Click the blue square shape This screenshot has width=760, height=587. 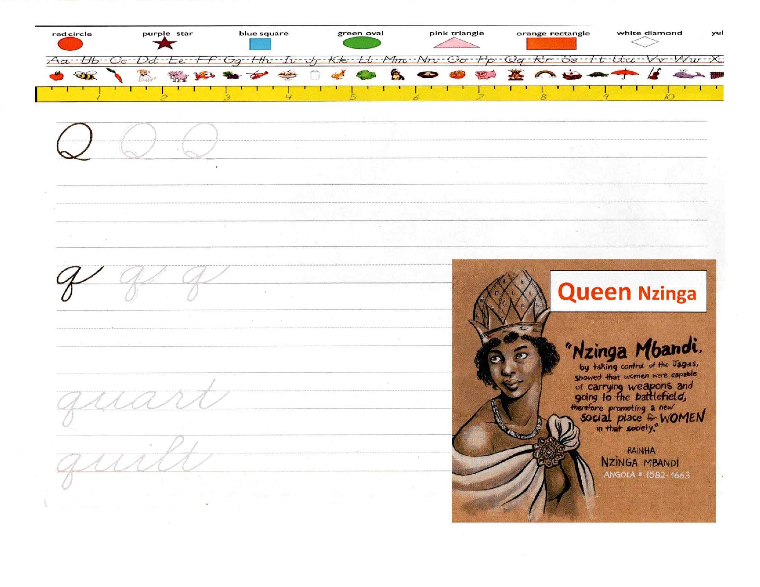point(260,45)
